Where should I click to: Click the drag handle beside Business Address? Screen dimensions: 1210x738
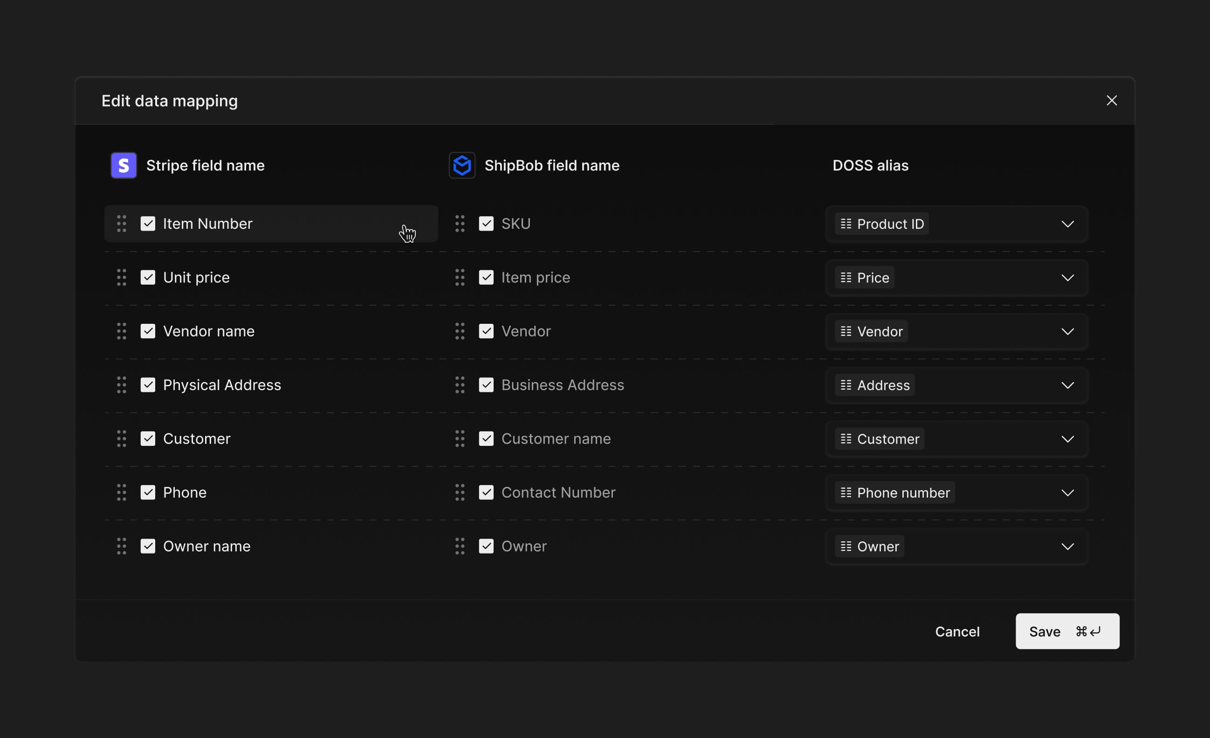(x=460, y=385)
